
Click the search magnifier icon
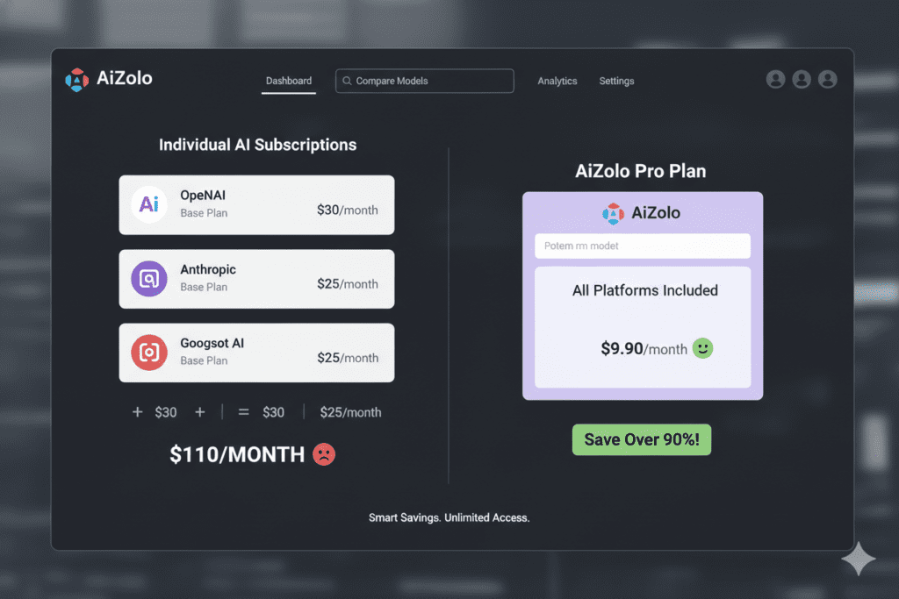point(348,82)
